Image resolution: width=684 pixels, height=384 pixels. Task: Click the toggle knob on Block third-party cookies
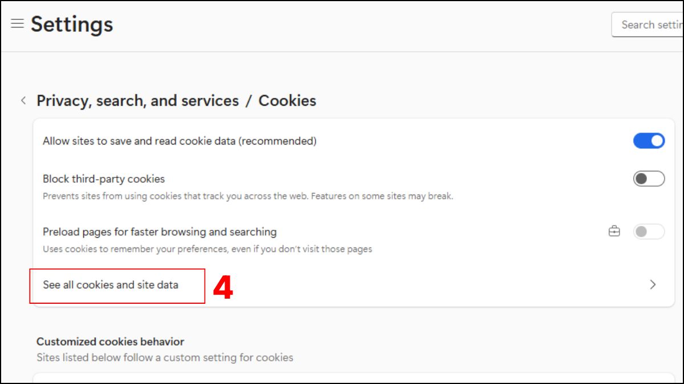click(641, 178)
